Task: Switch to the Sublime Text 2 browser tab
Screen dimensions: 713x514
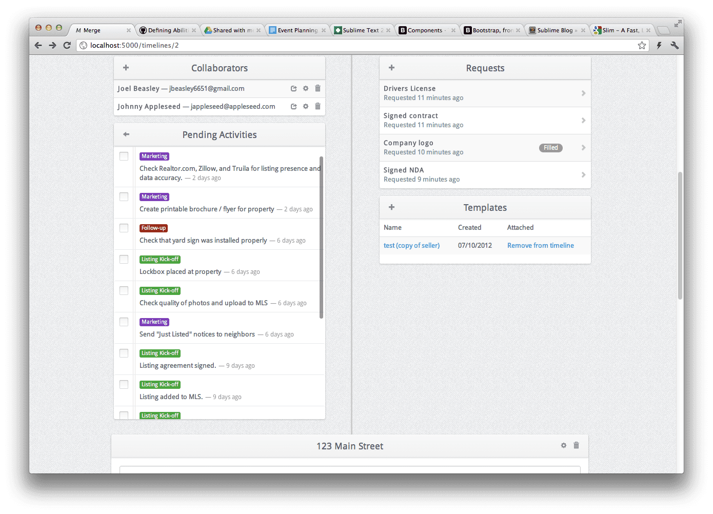Action: pyautogui.click(x=362, y=30)
